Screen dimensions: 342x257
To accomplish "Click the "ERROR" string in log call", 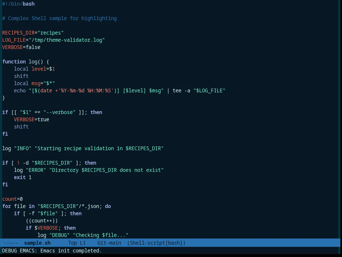I will tap(36, 170).
